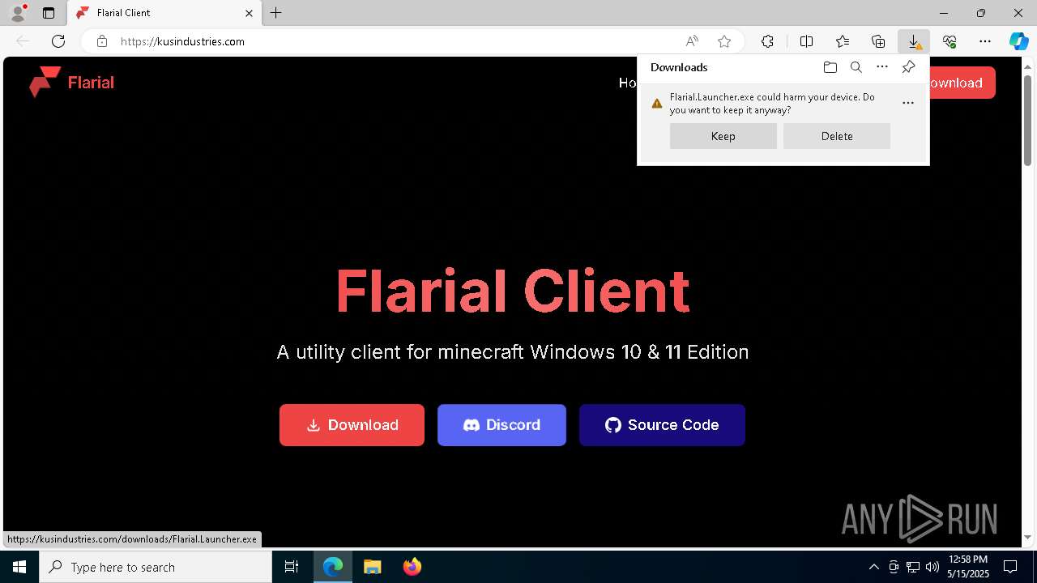Image resolution: width=1037 pixels, height=583 pixels.
Task: Open the tab actions menu icon
Action: pos(49,13)
